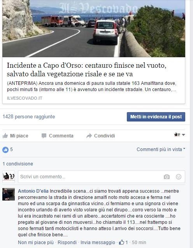Image resolution: width=193 pixels, height=248 pixels.
Task: Click the ILVESCOVADO.IT source link
Action: point(25,98)
